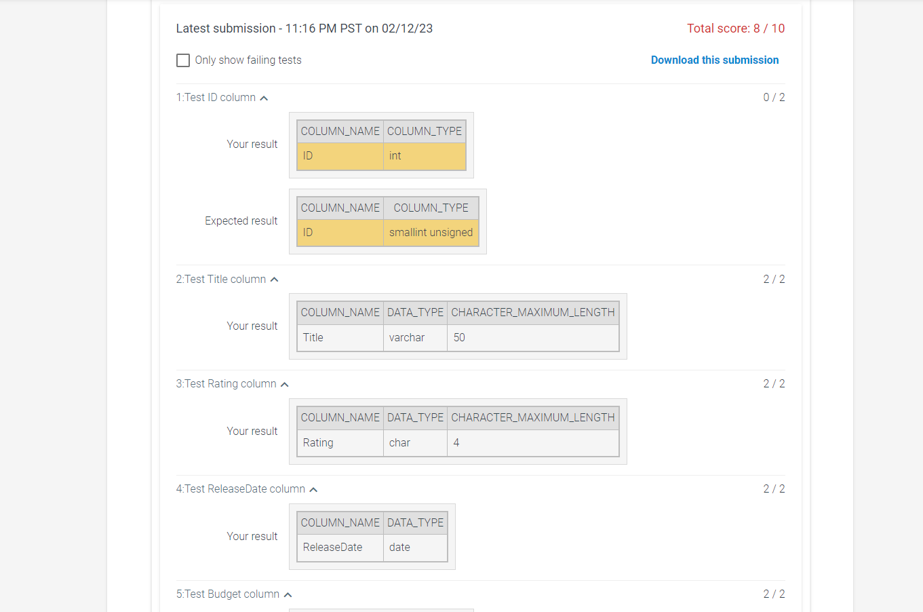Collapse the "3:Test Rating column" section
Image resolution: width=923 pixels, height=612 pixels.
285,383
